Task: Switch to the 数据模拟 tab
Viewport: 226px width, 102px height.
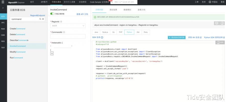Action: click(x=127, y=10)
